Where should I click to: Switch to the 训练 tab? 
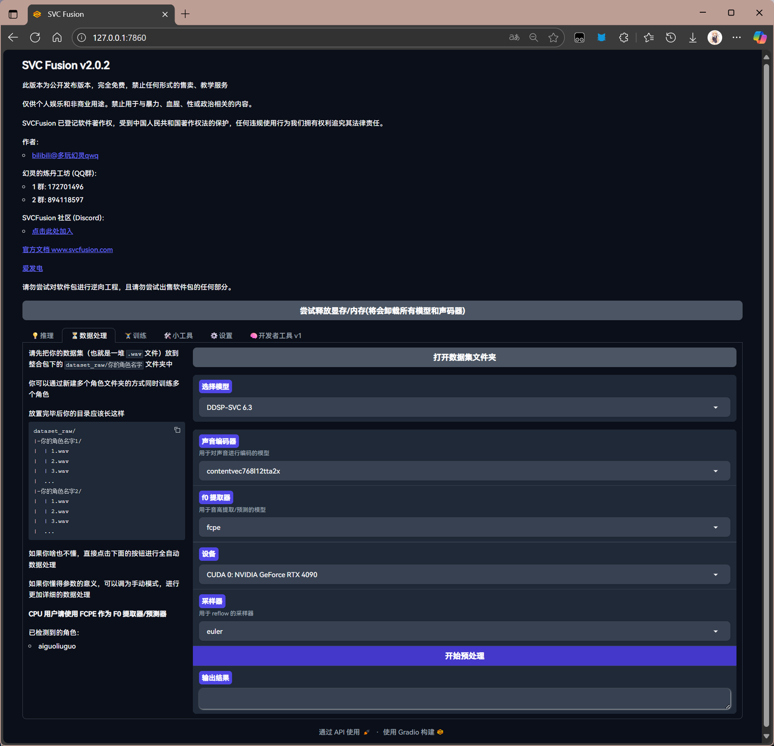[136, 335]
